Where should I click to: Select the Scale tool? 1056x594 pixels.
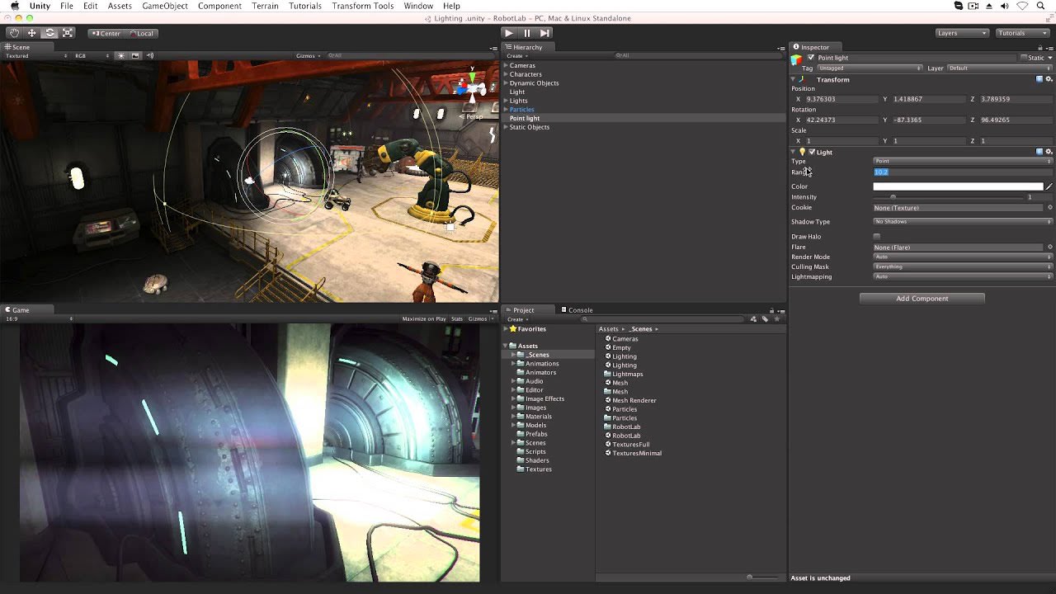68,33
